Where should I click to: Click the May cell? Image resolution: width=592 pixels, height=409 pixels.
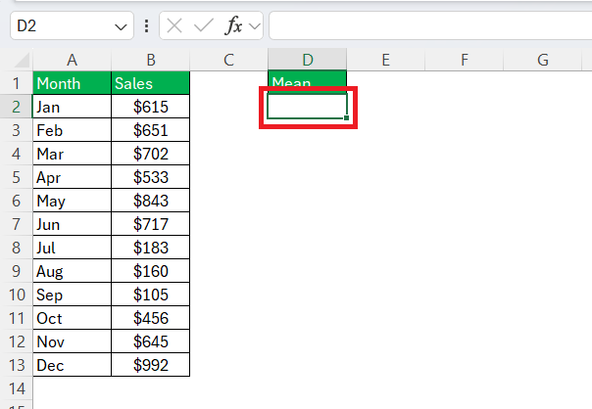click(x=73, y=201)
